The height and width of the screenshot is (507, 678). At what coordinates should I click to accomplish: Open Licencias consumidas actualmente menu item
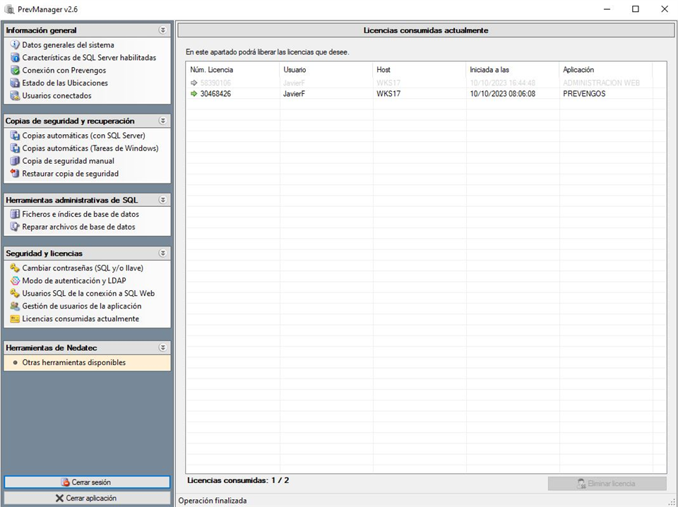click(x=80, y=319)
